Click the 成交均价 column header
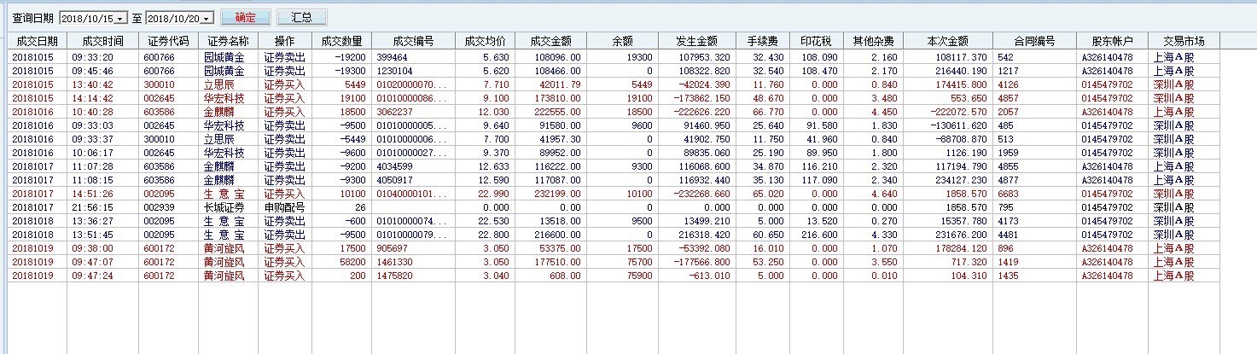The height and width of the screenshot is (354, 1257). coord(485,40)
